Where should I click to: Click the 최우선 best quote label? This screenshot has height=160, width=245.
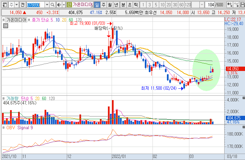click(150, 12)
